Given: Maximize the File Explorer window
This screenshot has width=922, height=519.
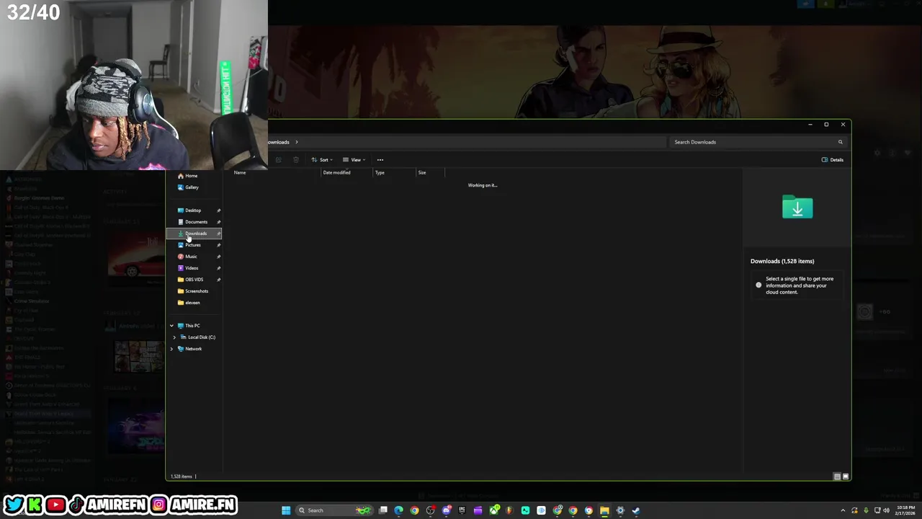Looking at the screenshot, I should (x=826, y=125).
